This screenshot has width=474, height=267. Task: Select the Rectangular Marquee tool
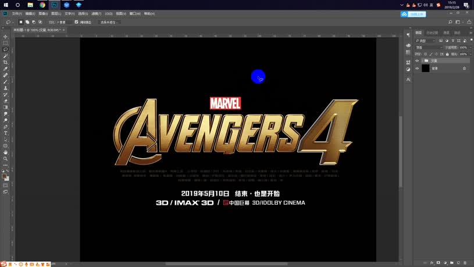[x=5, y=43]
